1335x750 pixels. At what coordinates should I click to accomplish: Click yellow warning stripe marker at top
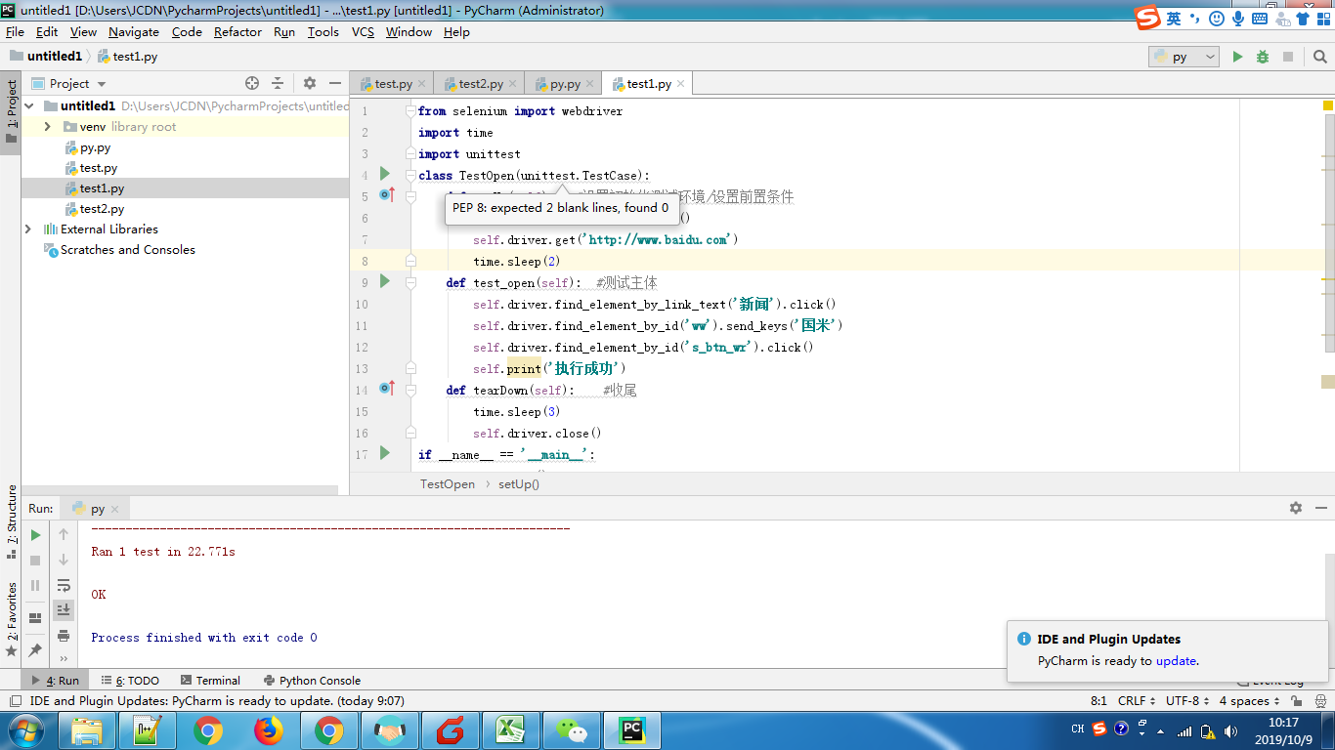pyautogui.click(x=1328, y=104)
